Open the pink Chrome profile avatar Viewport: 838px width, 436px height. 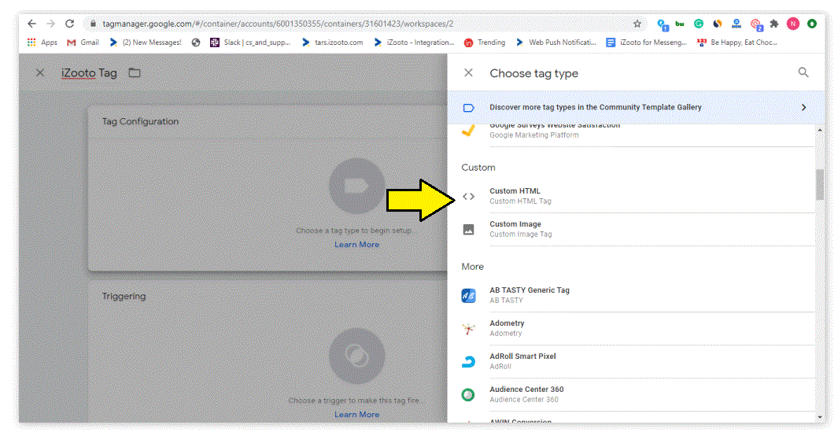coord(793,24)
